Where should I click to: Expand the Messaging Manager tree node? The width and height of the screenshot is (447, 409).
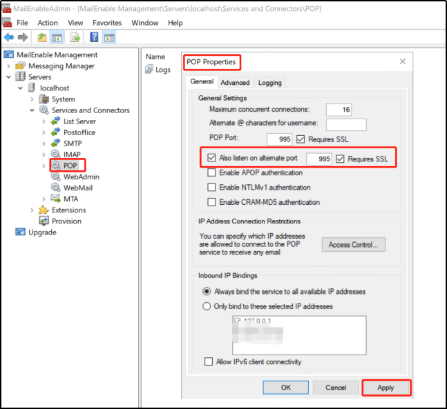coord(8,66)
